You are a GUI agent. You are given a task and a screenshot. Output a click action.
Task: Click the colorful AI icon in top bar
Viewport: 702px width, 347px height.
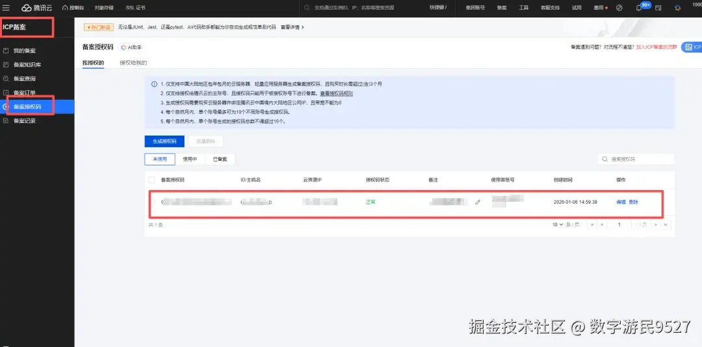pos(678,8)
